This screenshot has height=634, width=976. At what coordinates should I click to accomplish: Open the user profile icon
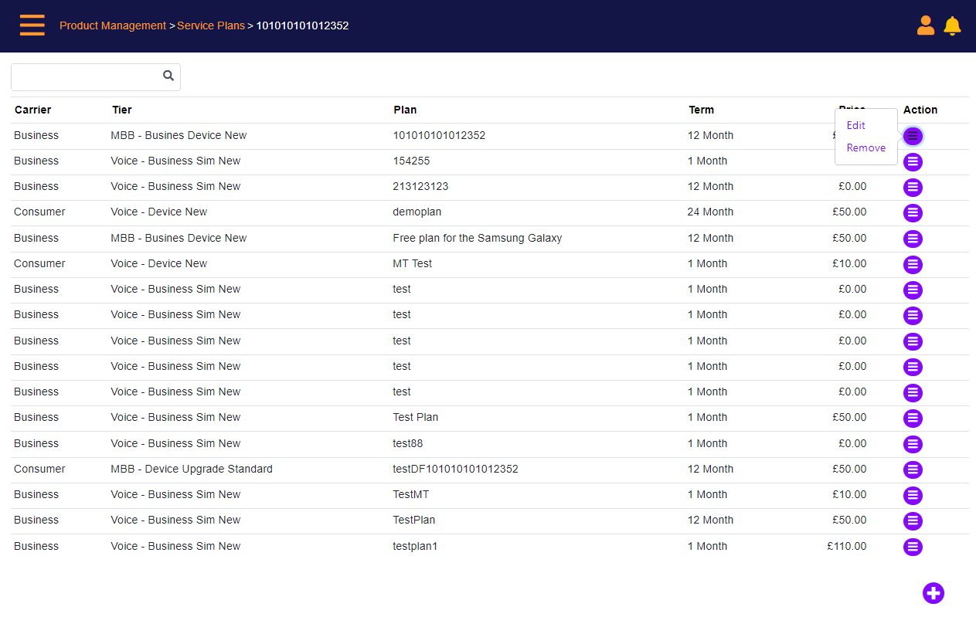click(926, 25)
